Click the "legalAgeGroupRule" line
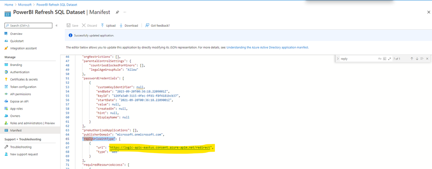Image resolution: width=432 pixels, height=169 pixels. (x=113, y=69)
